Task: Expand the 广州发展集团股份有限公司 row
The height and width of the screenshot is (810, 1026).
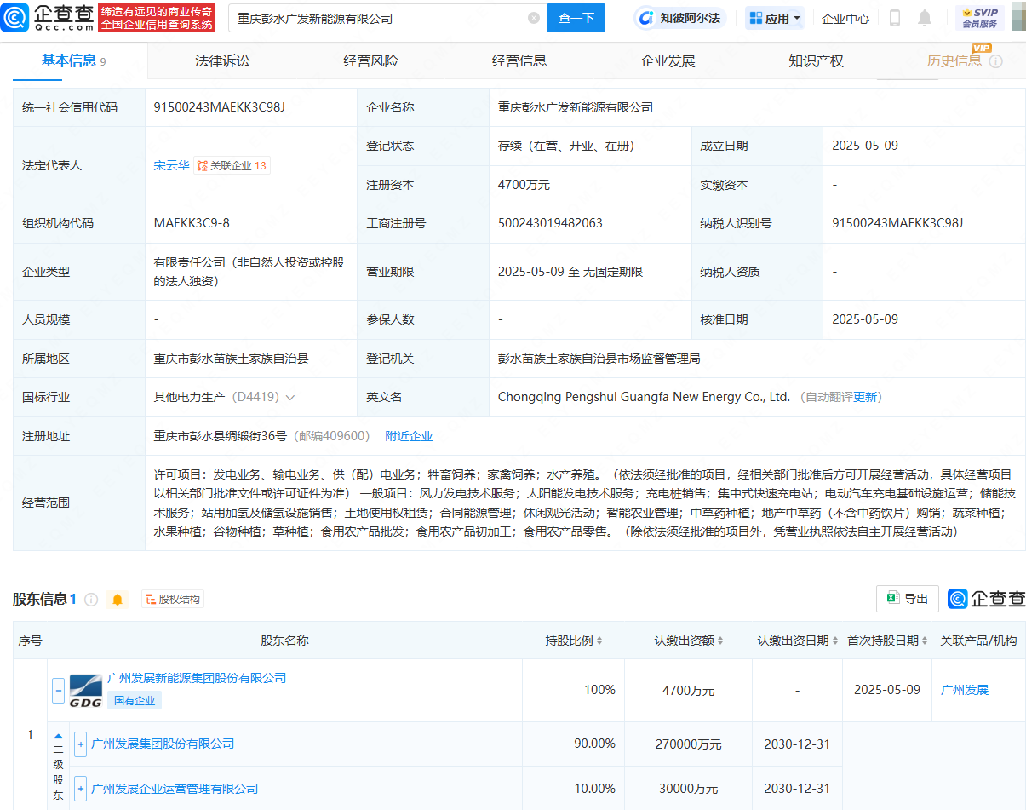Action: 81,744
